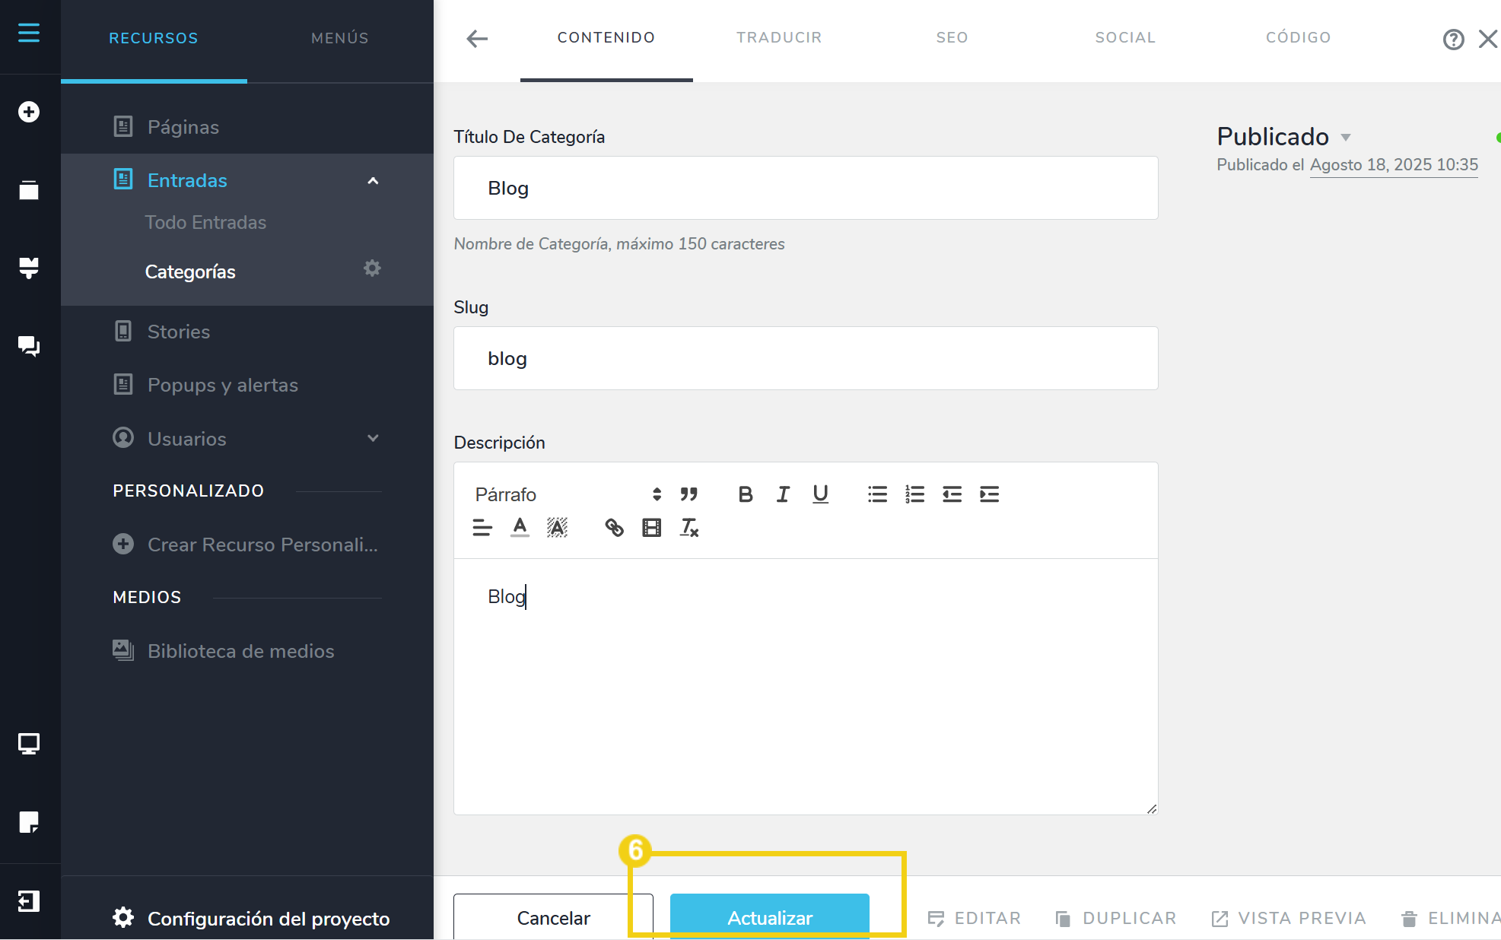Click the Título De Categoría field
This screenshot has width=1501, height=940.
coord(806,188)
